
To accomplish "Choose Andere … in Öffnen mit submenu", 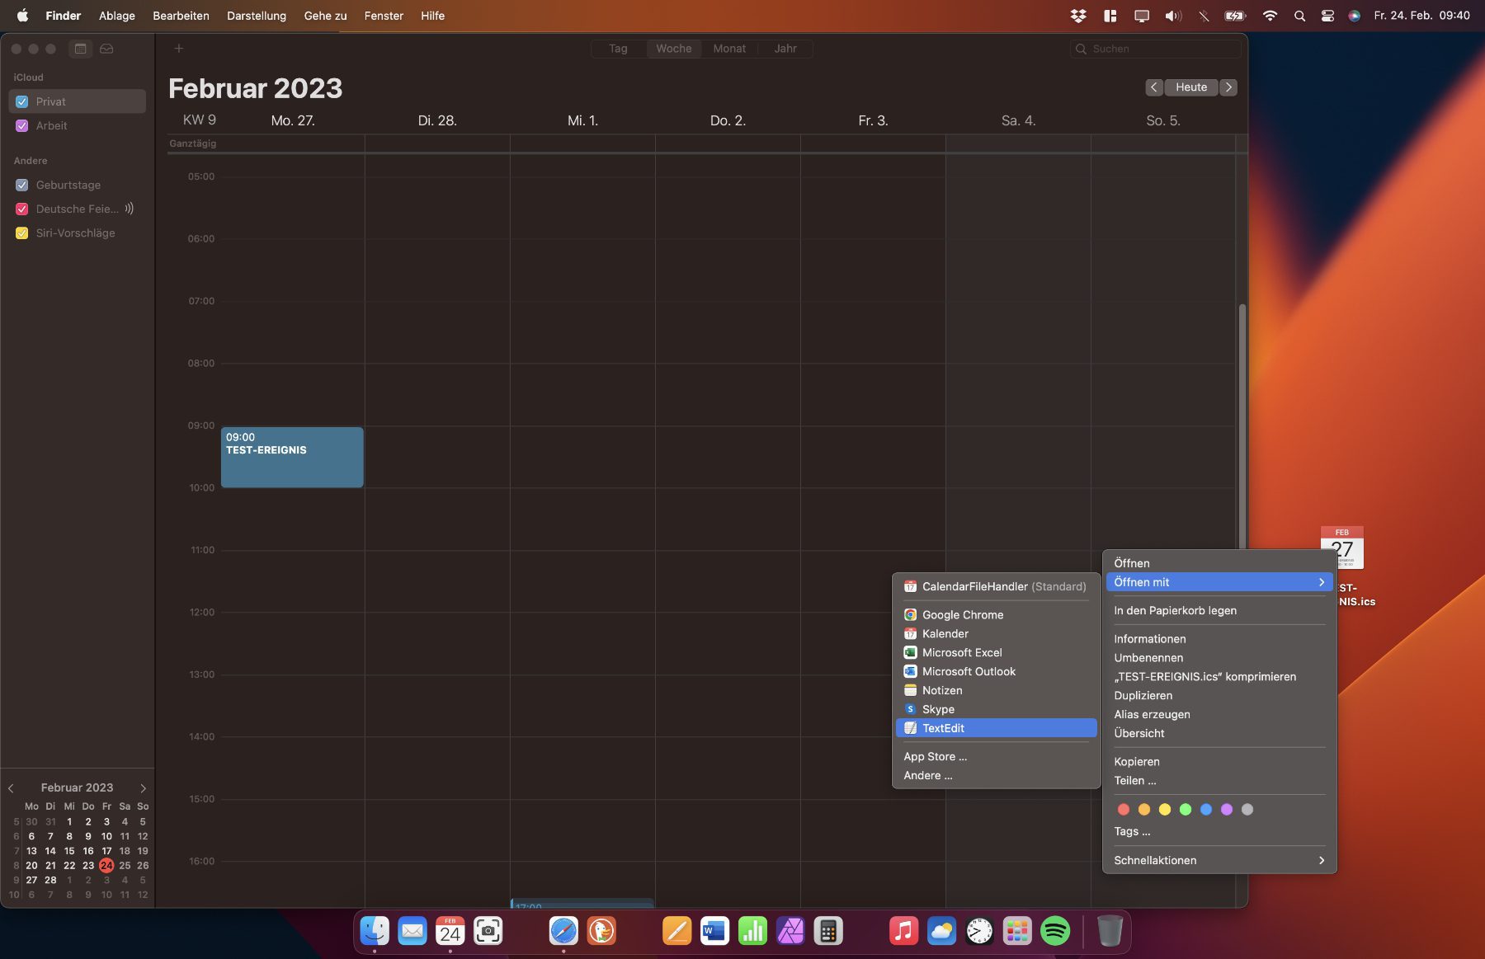I will (x=996, y=775).
